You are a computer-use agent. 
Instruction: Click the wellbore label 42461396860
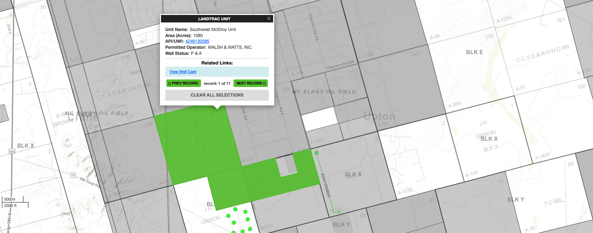click(326, 185)
